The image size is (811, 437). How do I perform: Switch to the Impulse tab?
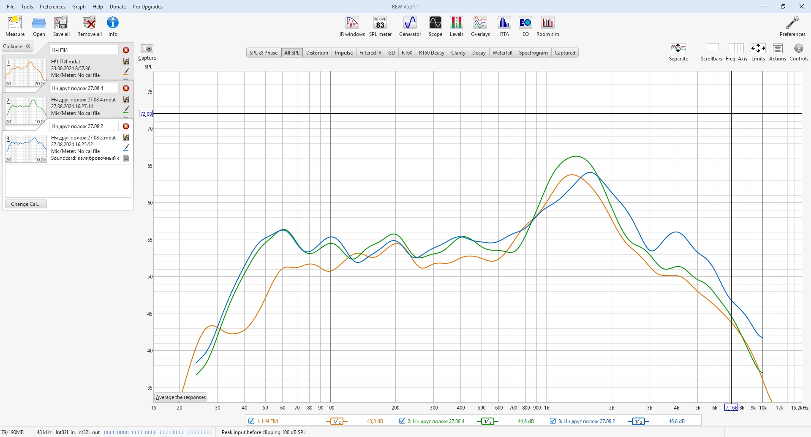pos(344,53)
